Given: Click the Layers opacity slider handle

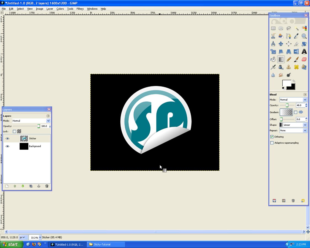Looking at the screenshot, I should (39, 126).
